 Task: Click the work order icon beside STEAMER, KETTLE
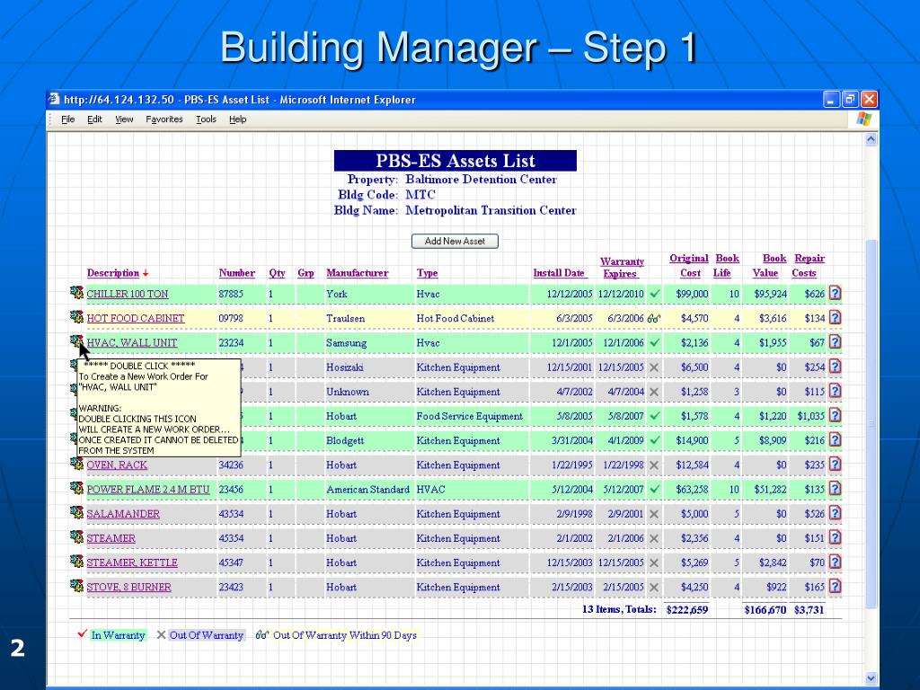click(76, 562)
